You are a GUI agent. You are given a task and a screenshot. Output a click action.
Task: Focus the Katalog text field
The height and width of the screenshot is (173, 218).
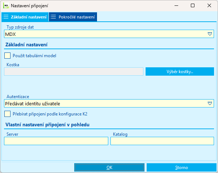162,141
